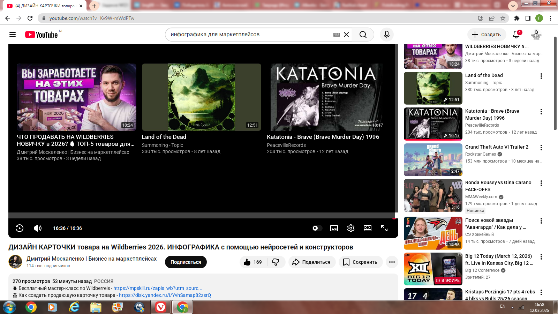Open channel name Дмитрий Москаленко link

92,259
